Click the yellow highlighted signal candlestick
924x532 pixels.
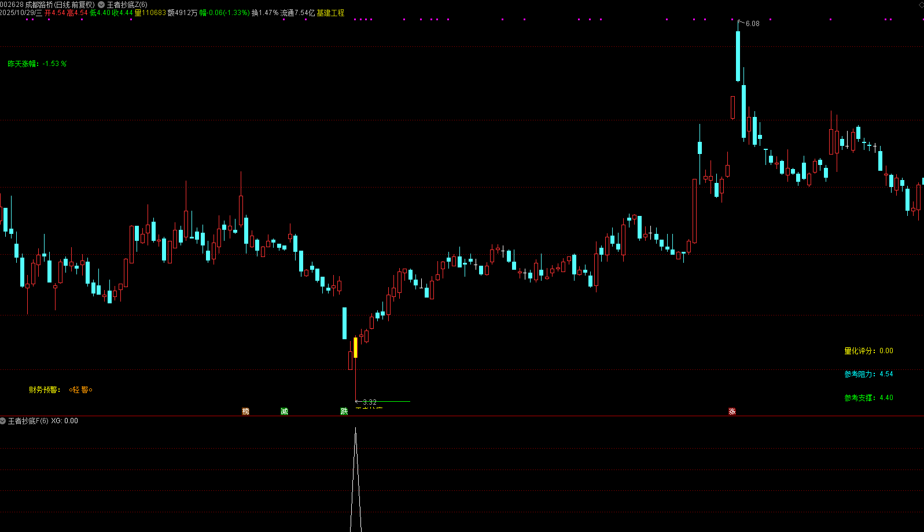(x=355, y=347)
